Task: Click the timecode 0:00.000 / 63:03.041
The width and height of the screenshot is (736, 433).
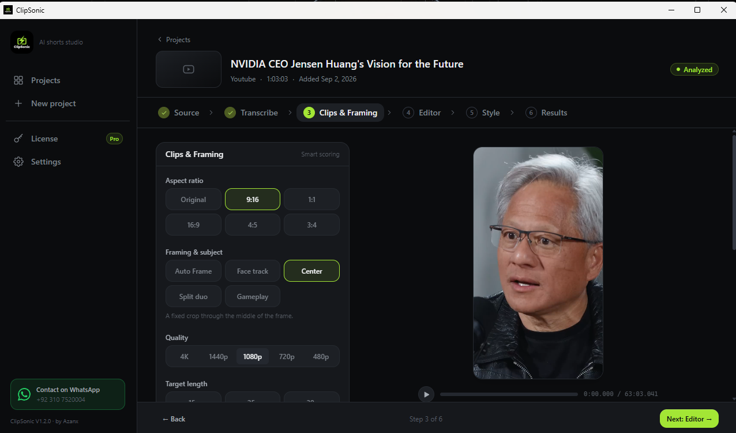Action: [x=621, y=394]
